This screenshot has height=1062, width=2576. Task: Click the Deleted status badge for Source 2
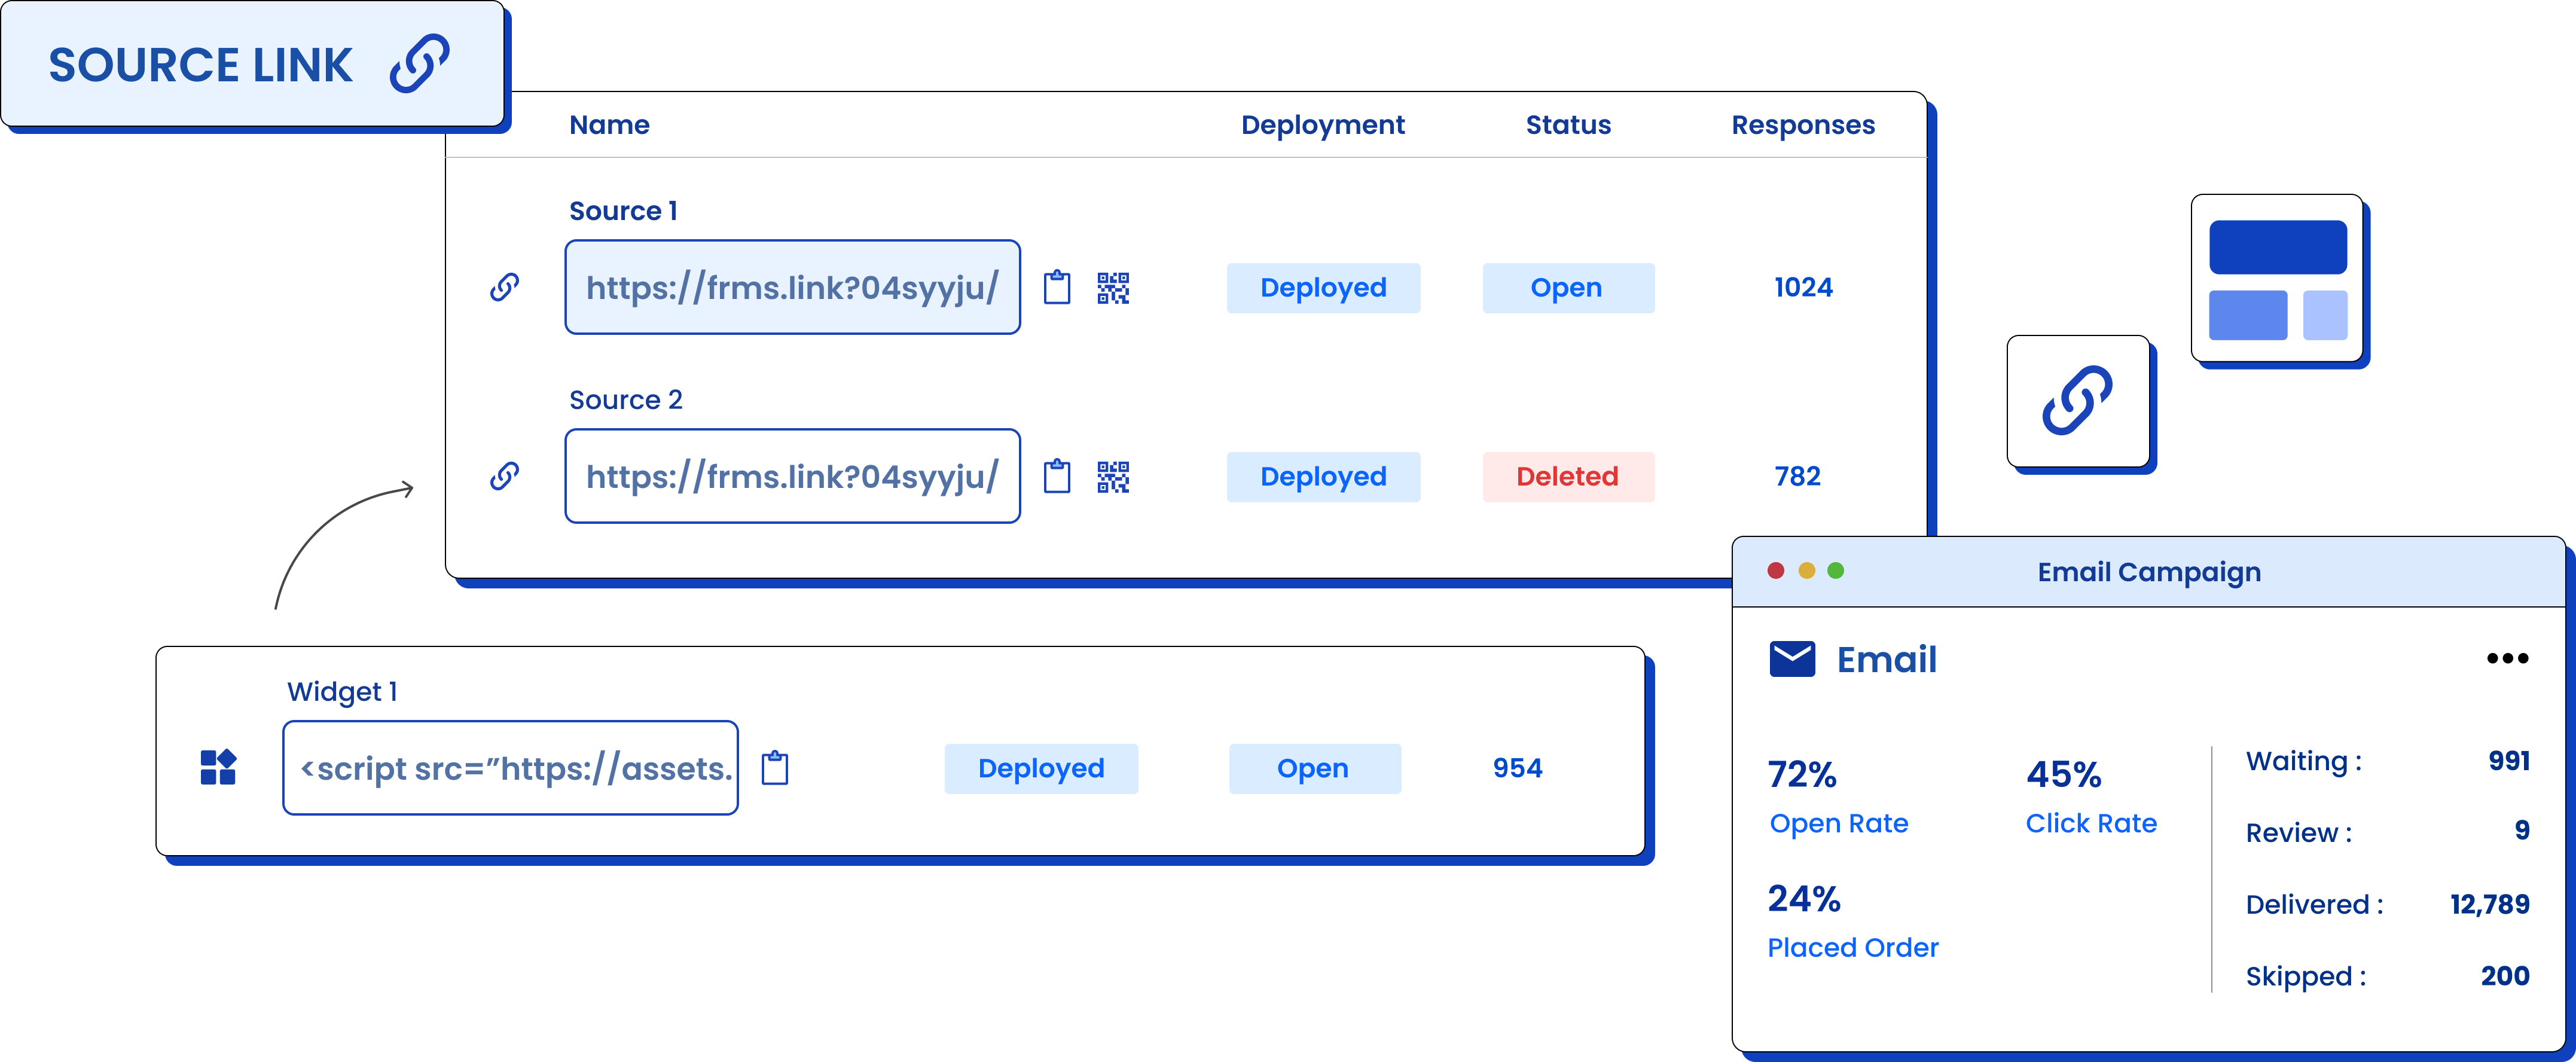pyautogui.click(x=1568, y=477)
